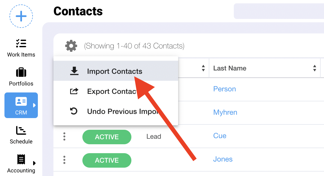
Task: Open three-dot menu for Cue row
Action: [x=64, y=136]
